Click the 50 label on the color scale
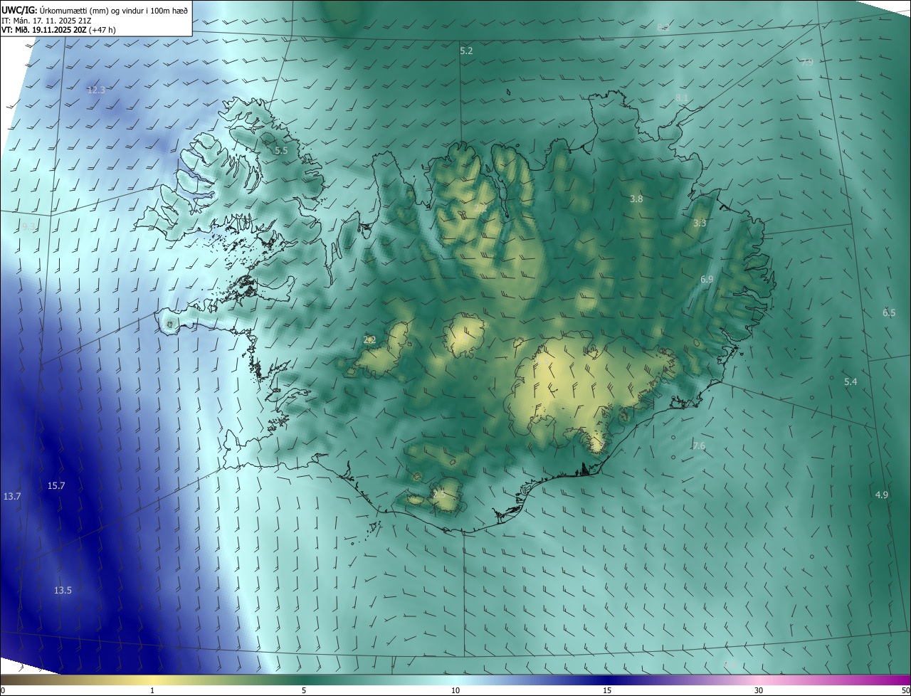Image resolution: width=911 pixels, height=696 pixels. 905,690
